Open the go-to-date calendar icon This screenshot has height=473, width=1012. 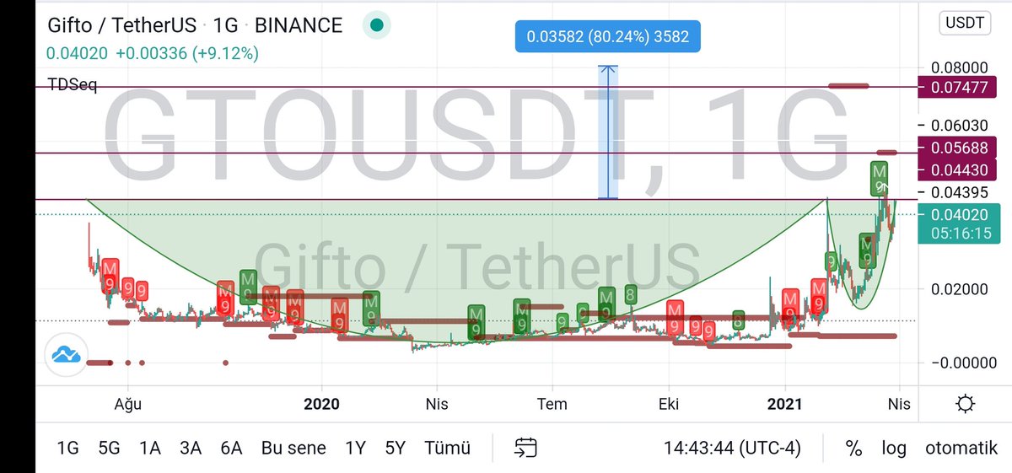526,448
